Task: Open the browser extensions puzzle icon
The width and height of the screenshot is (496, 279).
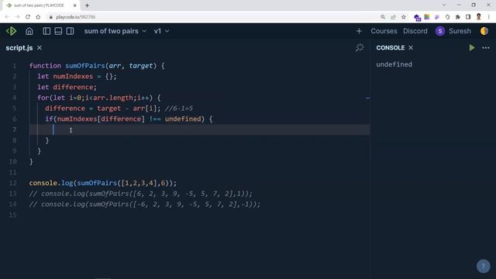Action: click(457, 17)
